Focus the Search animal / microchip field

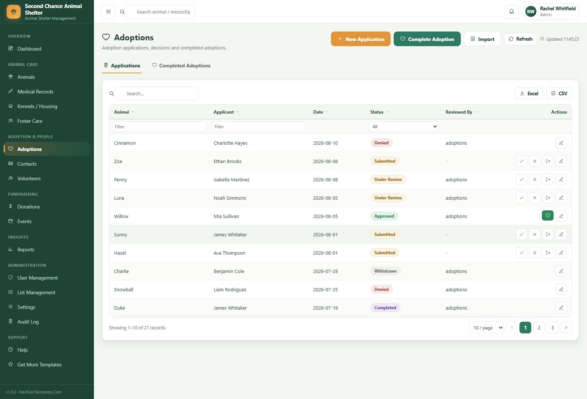click(160, 12)
